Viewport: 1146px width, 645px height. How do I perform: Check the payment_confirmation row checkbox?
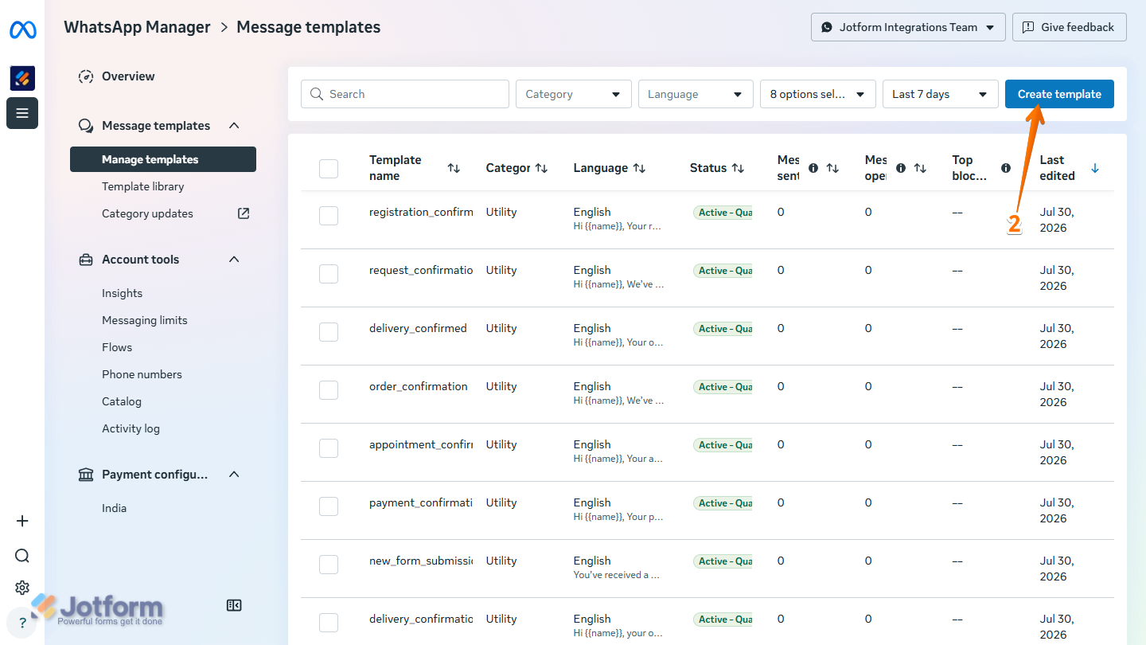point(329,506)
